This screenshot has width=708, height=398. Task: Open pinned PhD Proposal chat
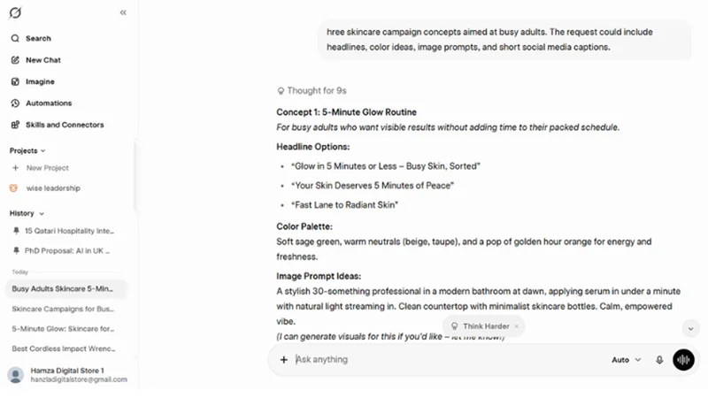click(63, 251)
